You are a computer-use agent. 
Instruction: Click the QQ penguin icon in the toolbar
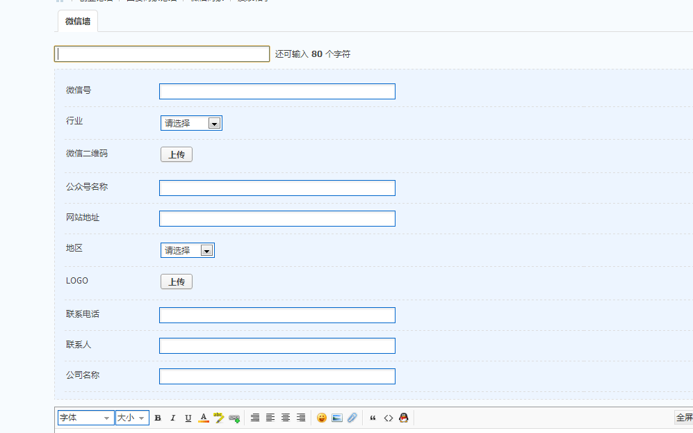[403, 417]
